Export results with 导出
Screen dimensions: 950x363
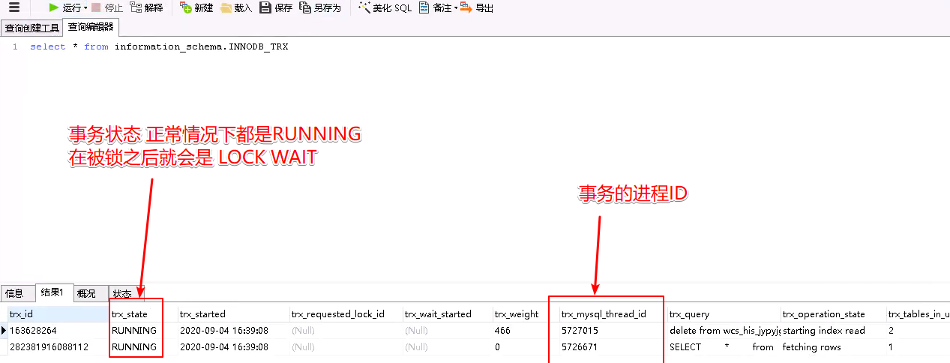[466, 7]
